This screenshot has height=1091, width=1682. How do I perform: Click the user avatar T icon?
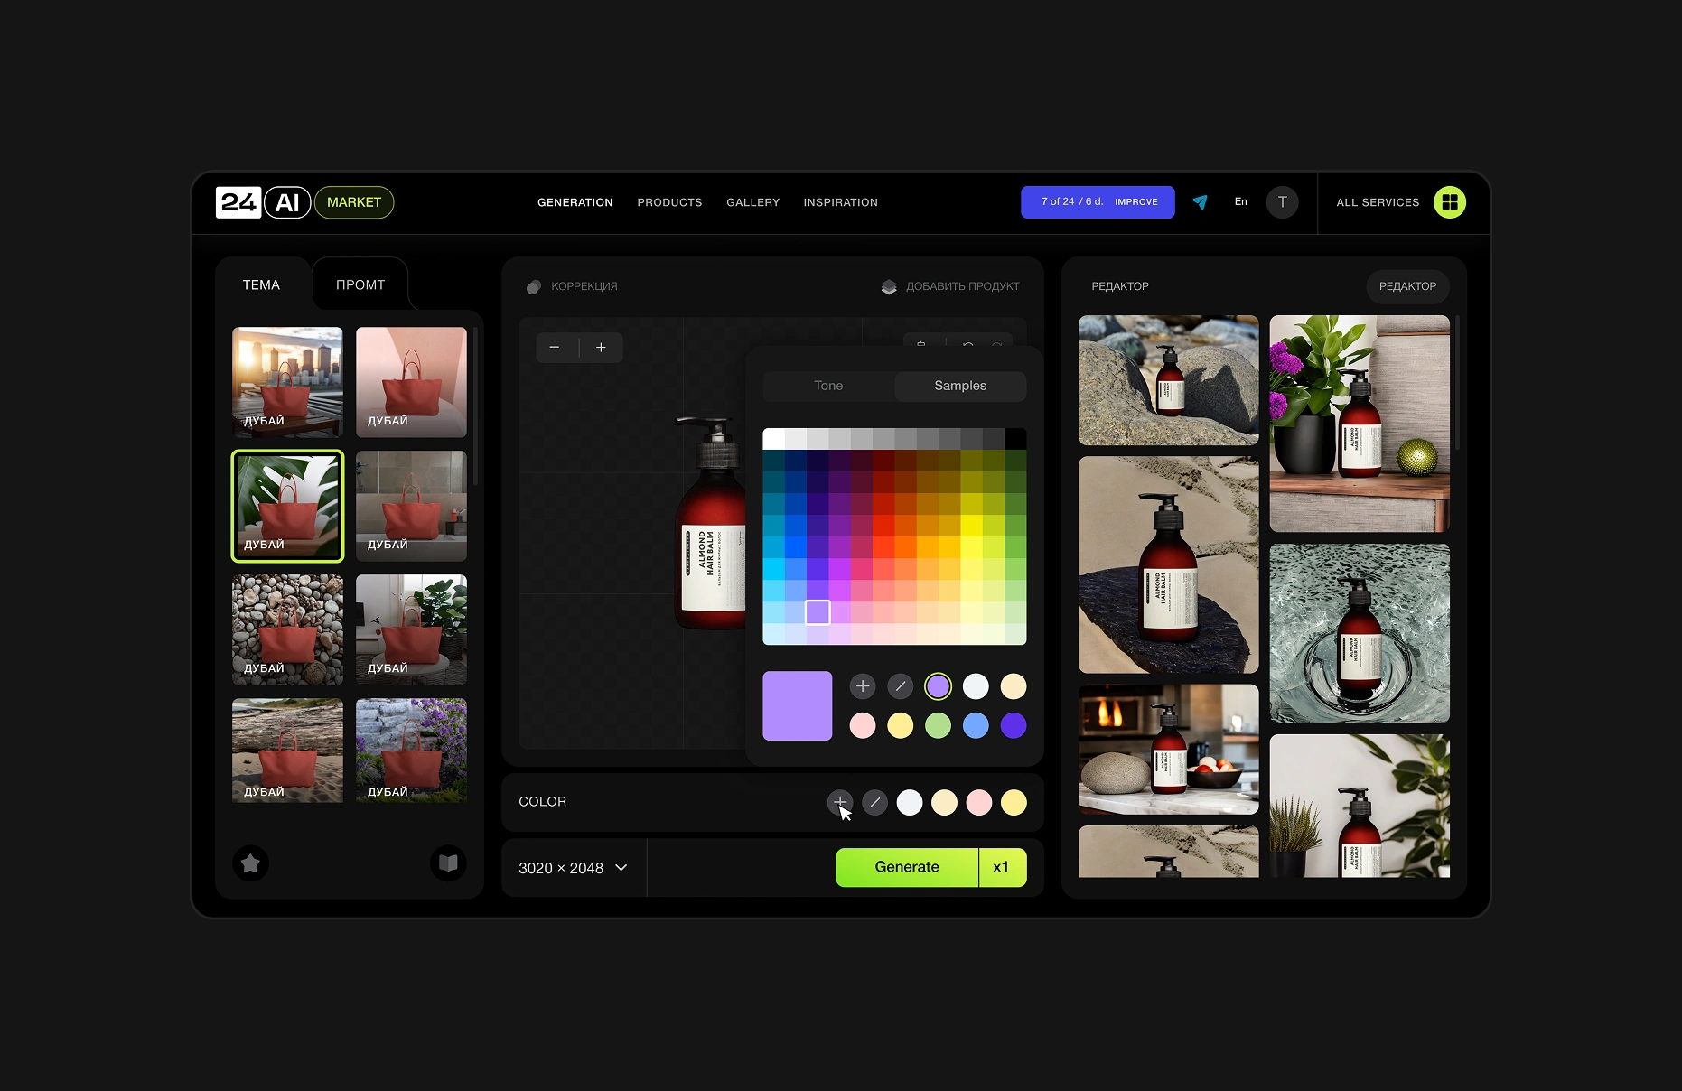(1282, 202)
